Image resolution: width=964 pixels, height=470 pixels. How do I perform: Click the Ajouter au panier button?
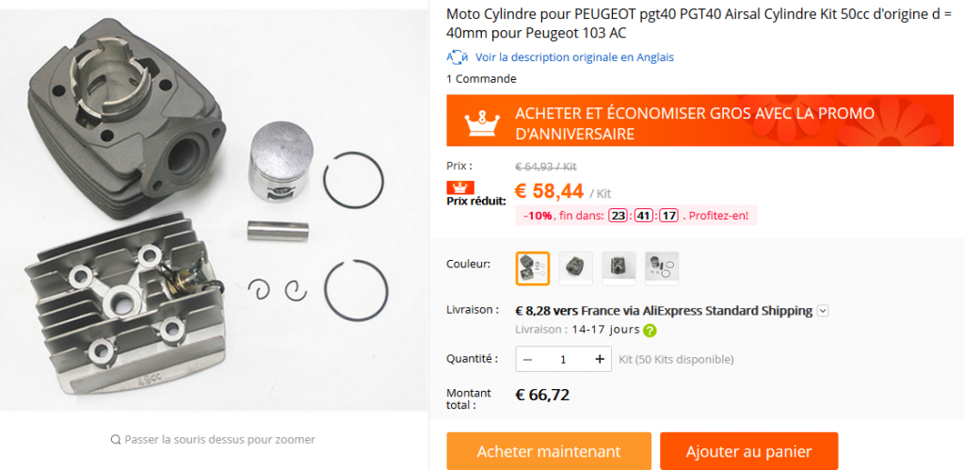(748, 451)
